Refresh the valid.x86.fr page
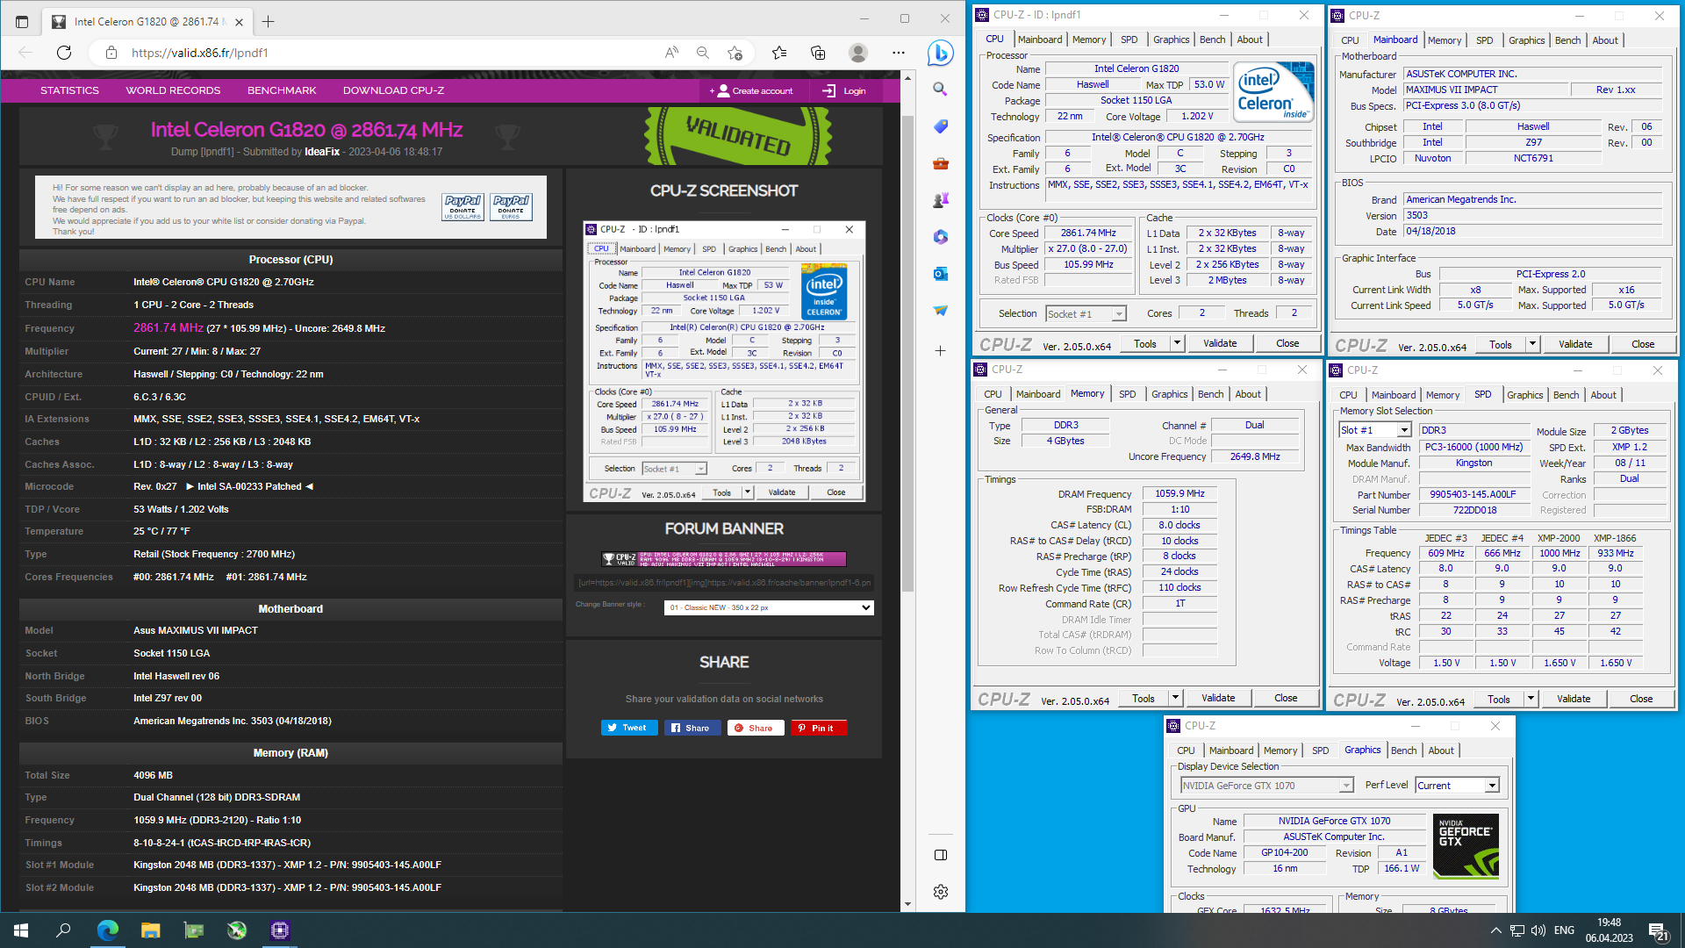Screen dimensions: 1685x948 [x=64, y=53]
